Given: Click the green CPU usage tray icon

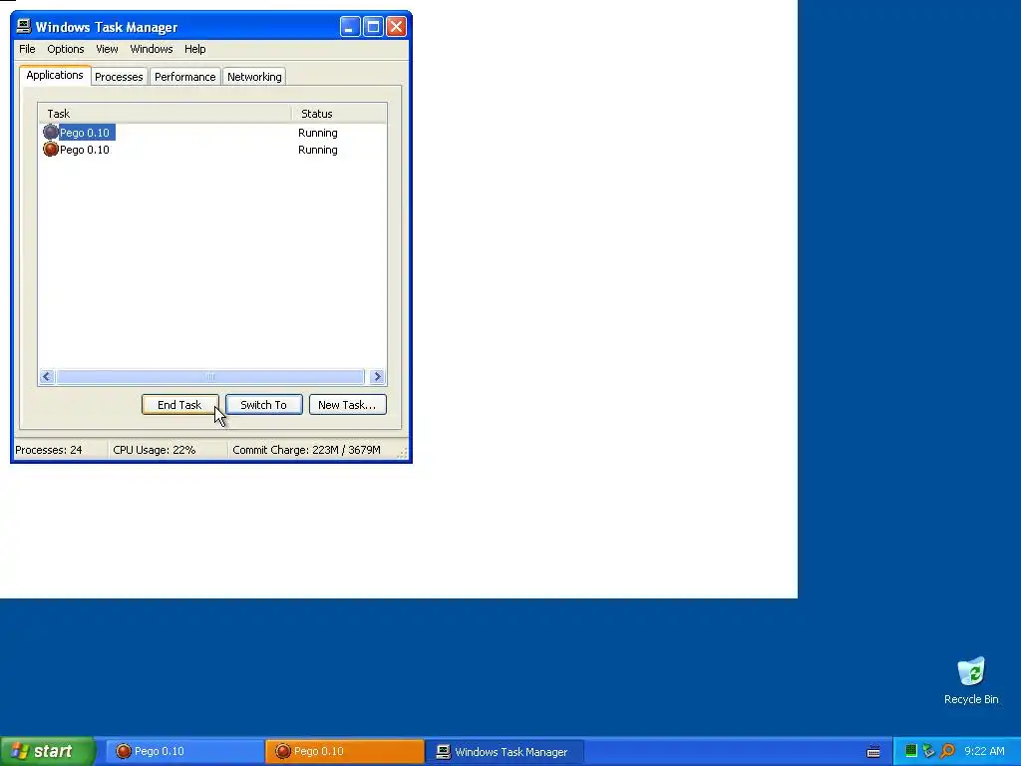Looking at the screenshot, I should pyautogui.click(x=911, y=751).
